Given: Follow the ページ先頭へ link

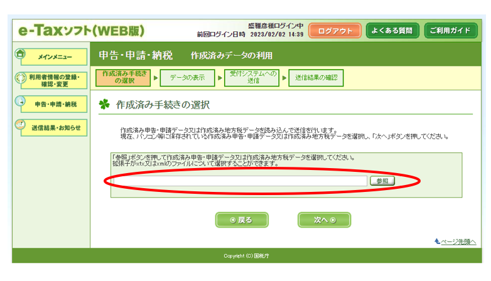Looking at the screenshot, I should click(458, 241).
